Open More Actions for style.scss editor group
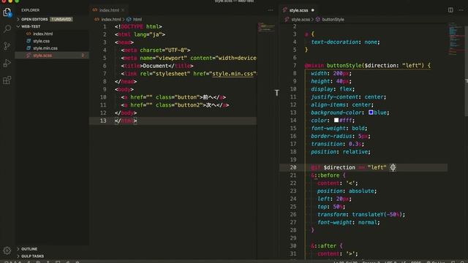The width and height of the screenshot is (468, 263). [x=461, y=10]
